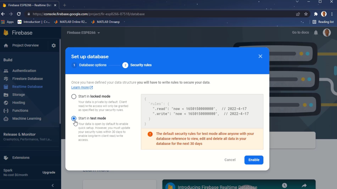Click the Functions brackets icon

tap(6, 111)
